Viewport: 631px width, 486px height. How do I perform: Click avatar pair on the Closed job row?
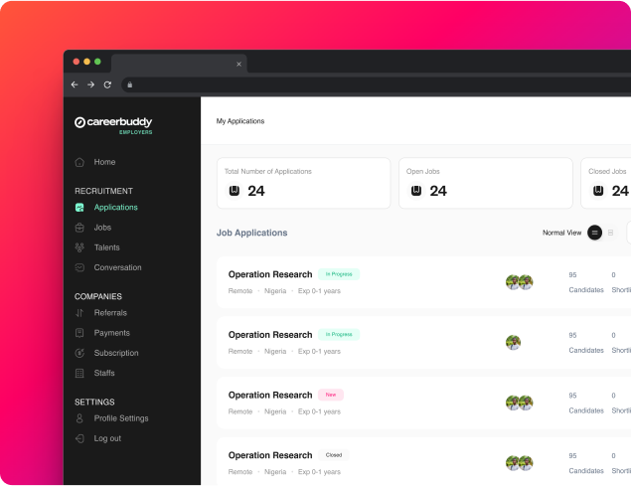click(x=519, y=463)
